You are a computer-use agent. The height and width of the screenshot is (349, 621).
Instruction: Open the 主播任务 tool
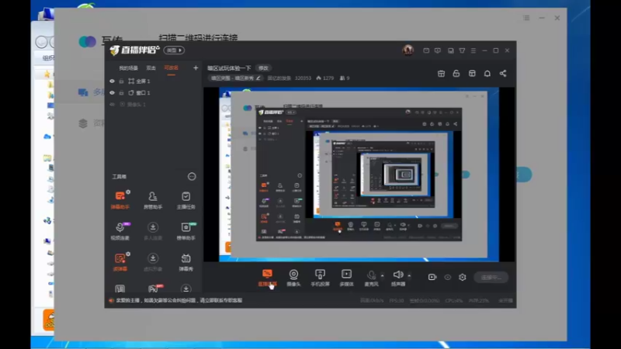click(186, 200)
